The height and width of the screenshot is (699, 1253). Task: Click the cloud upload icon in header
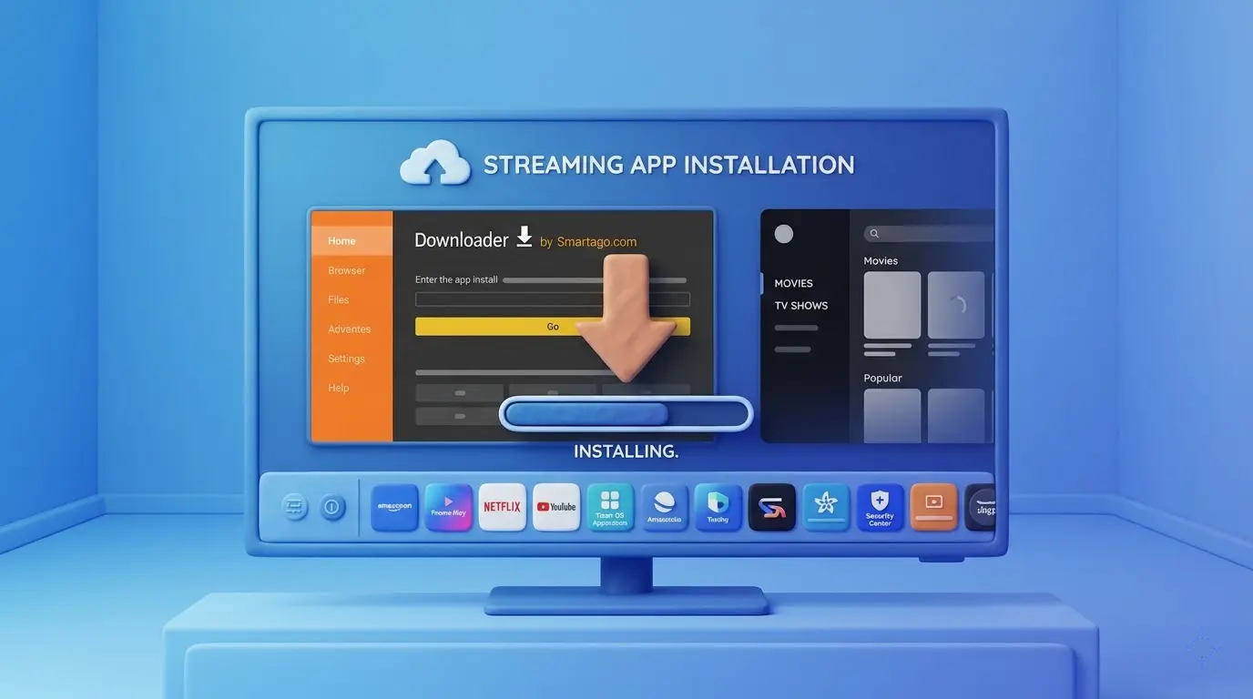tap(435, 163)
